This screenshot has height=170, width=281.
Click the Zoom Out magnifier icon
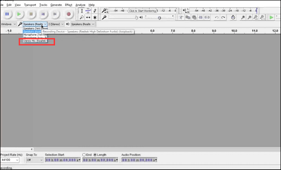[250, 18]
